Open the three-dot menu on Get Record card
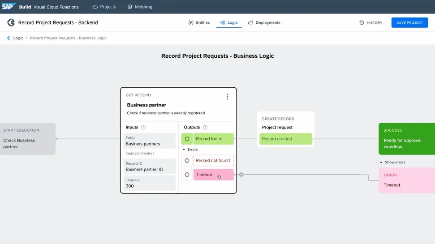 pyautogui.click(x=227, y=97)
